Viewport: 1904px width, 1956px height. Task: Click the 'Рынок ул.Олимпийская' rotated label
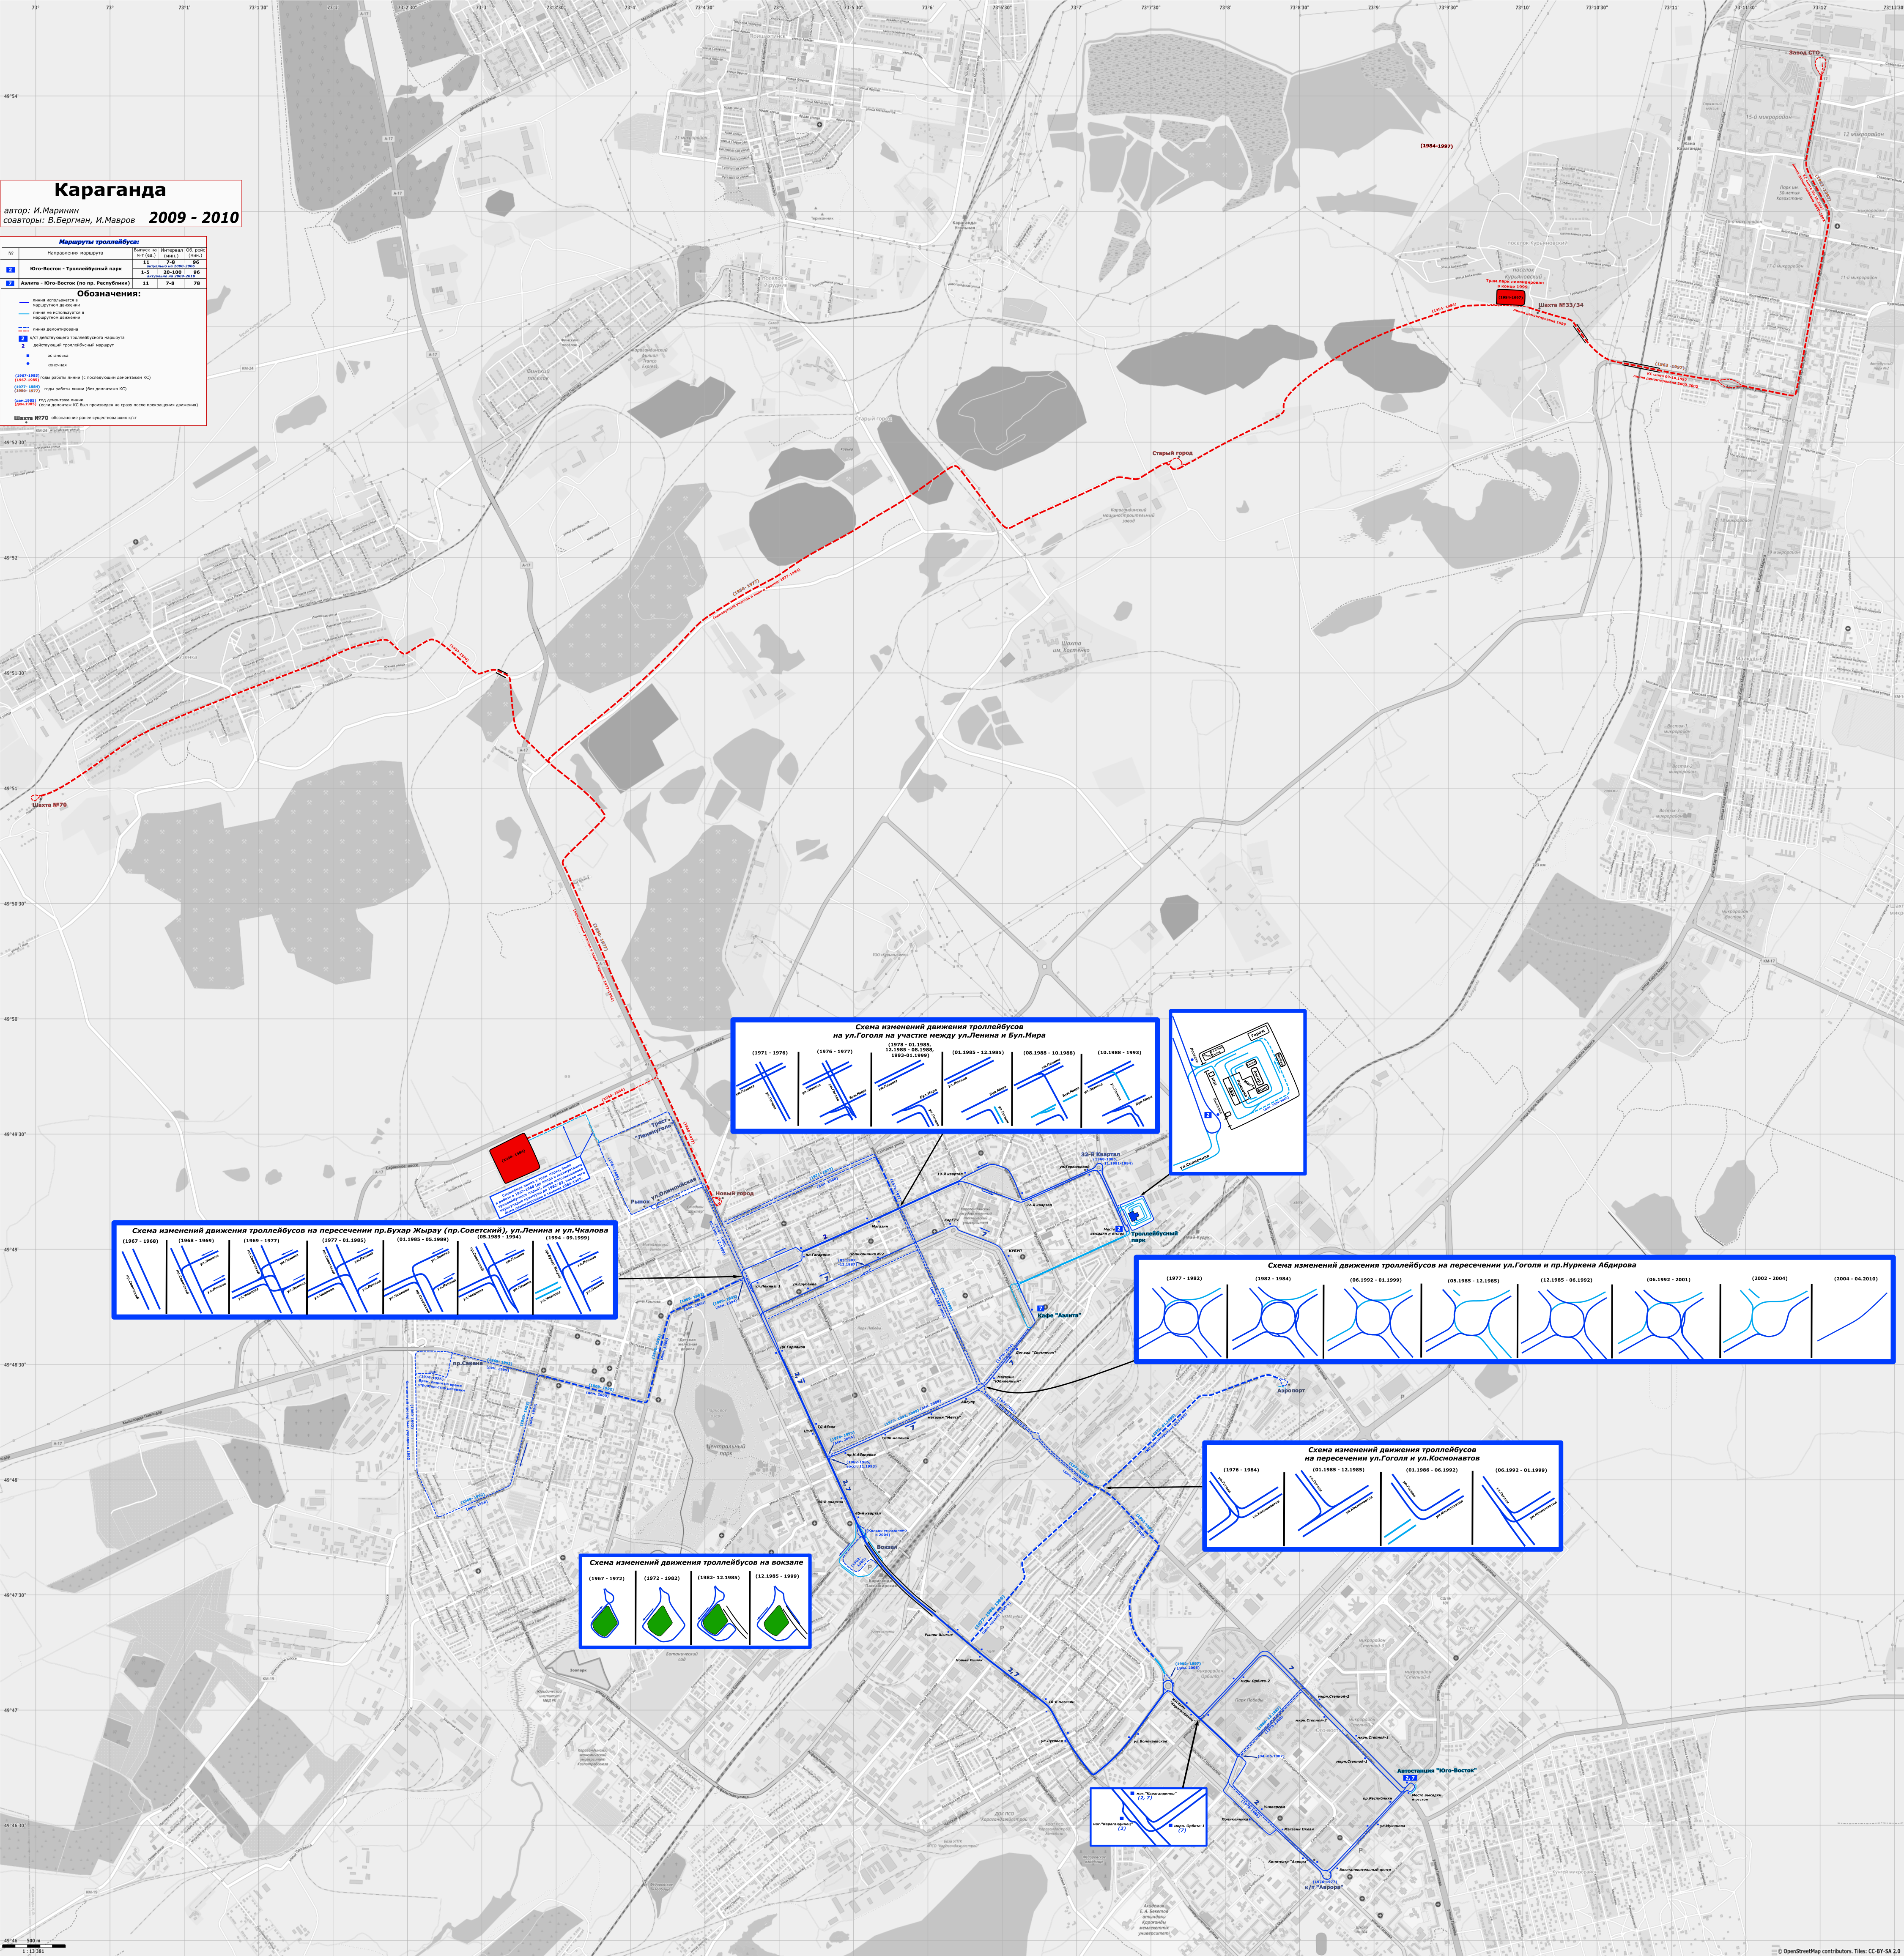(x=663, y=1192)
